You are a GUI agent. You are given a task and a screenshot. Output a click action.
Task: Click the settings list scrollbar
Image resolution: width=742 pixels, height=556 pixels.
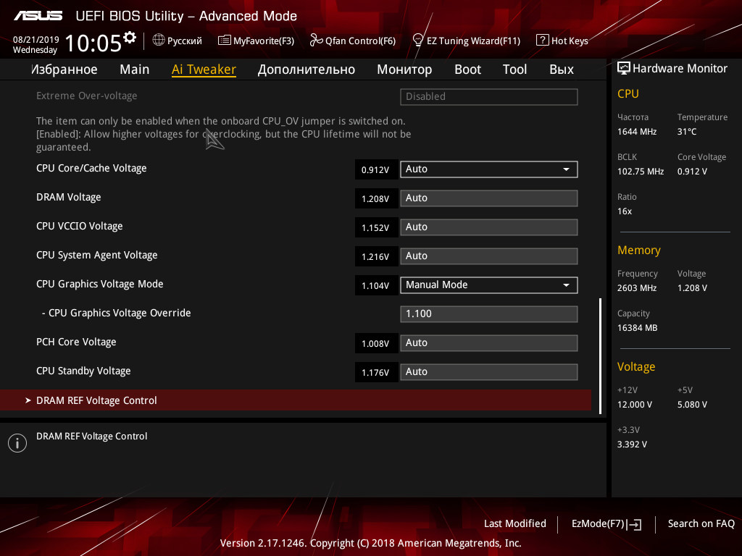pyautogui.click(x=601, y=356)
